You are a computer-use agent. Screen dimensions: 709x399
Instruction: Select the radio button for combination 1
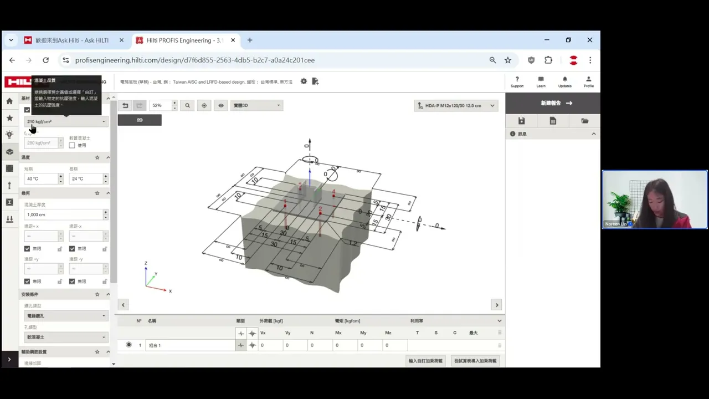[129, 345]
